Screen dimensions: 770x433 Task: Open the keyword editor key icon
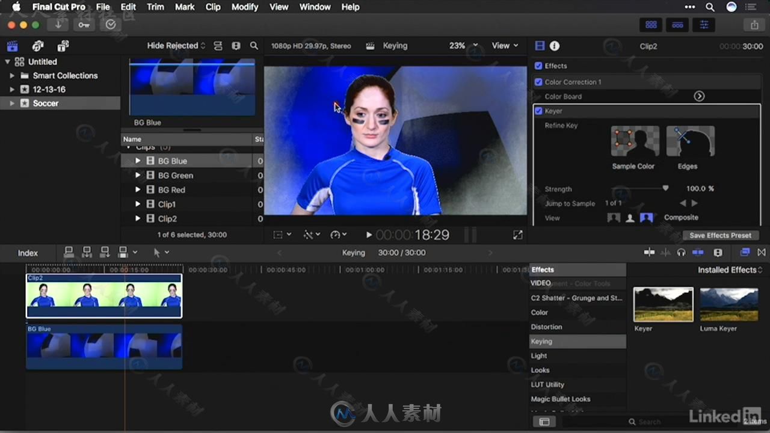(84, 25)
